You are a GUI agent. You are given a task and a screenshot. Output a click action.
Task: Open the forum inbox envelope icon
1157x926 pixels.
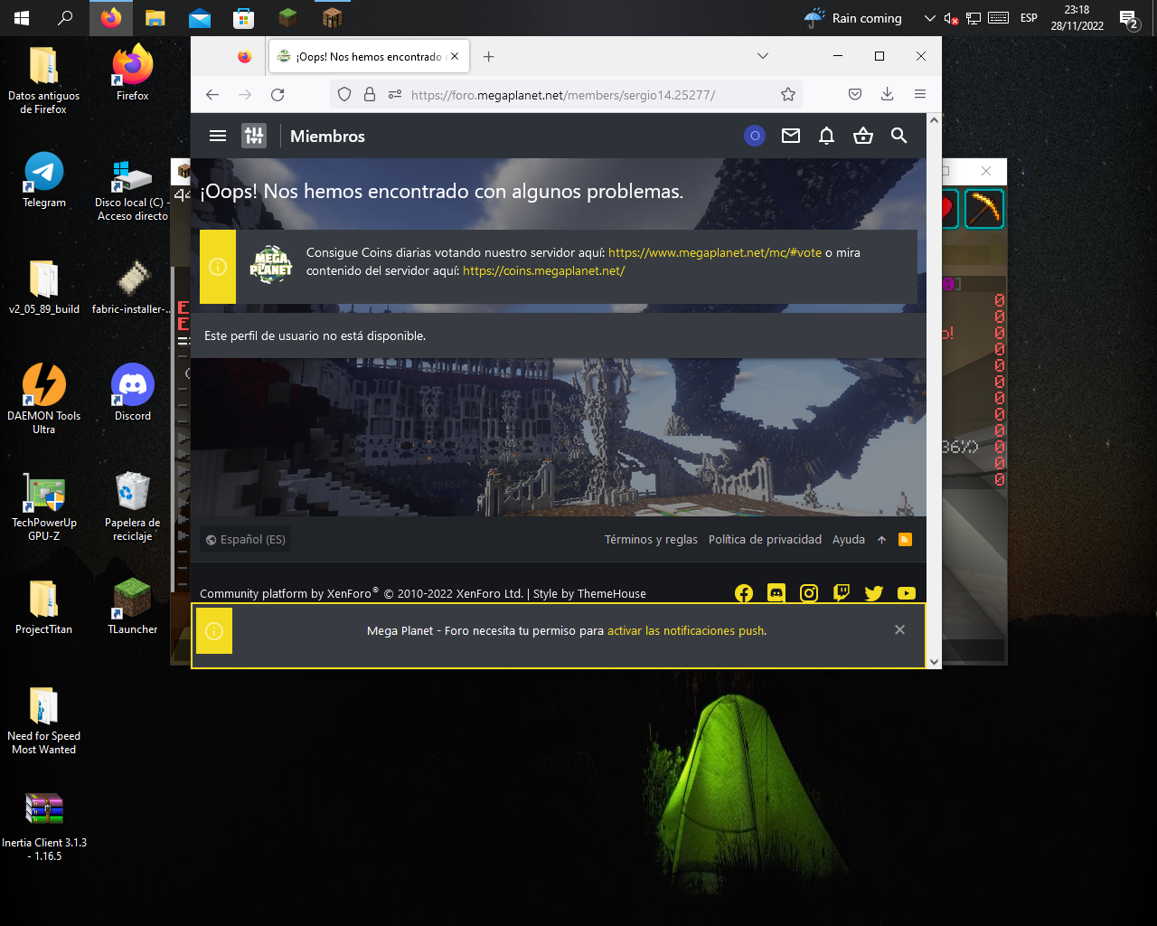coord(791,136)
